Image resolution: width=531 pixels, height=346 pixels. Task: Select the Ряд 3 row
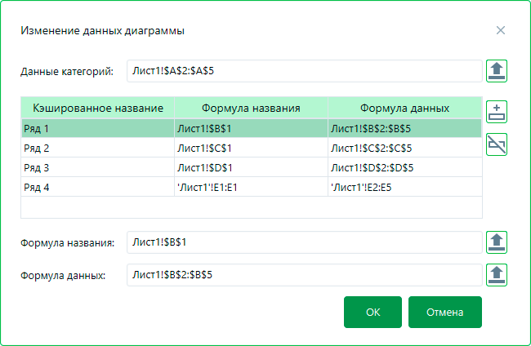click(x=97, y=167)
